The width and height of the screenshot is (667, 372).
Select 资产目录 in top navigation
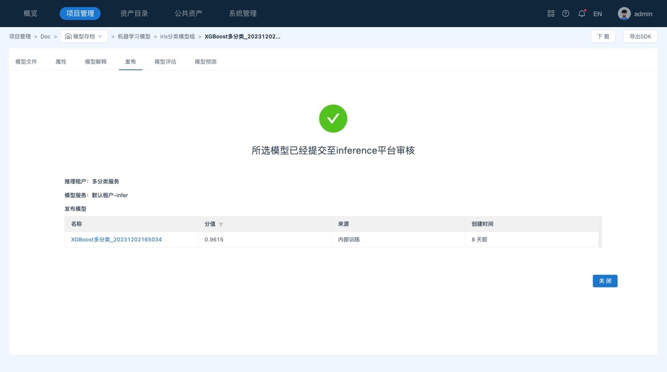(x=134, y=14)
